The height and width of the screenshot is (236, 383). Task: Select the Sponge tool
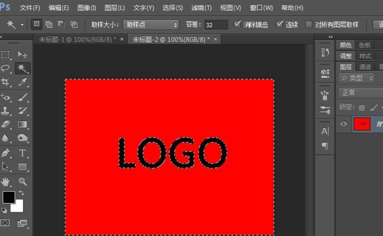22,138
